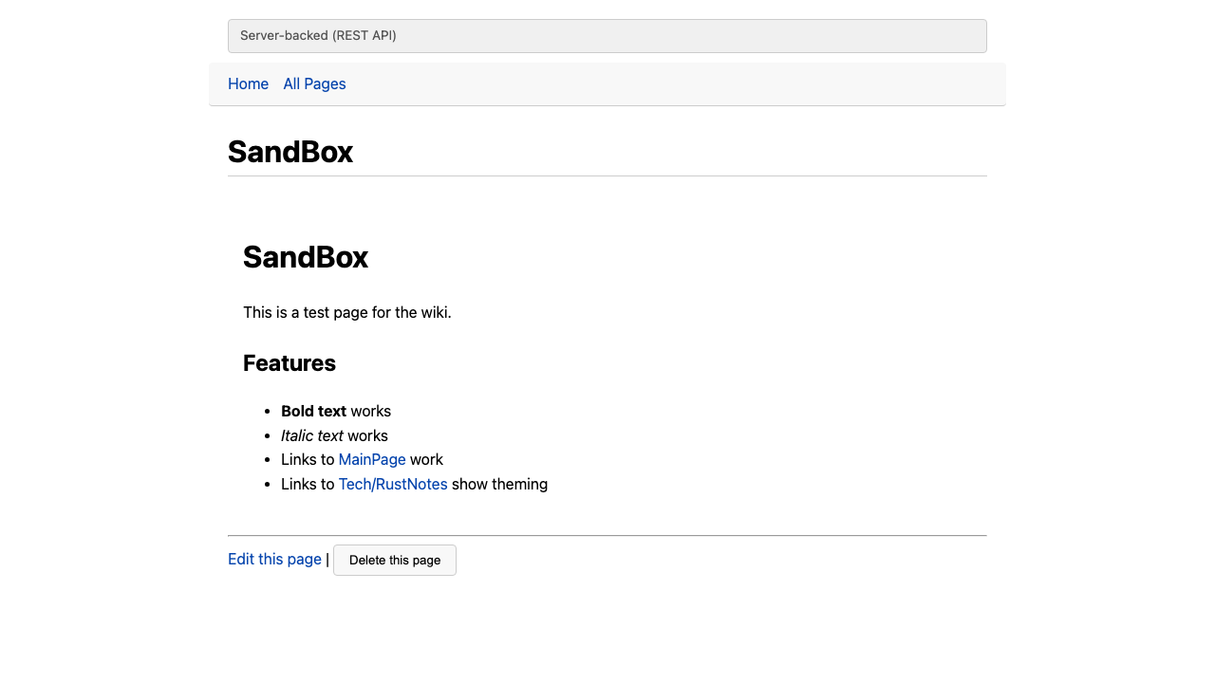Open the Tech/RustNotes wiki link

pyautogui.click(x=393, y=485)
